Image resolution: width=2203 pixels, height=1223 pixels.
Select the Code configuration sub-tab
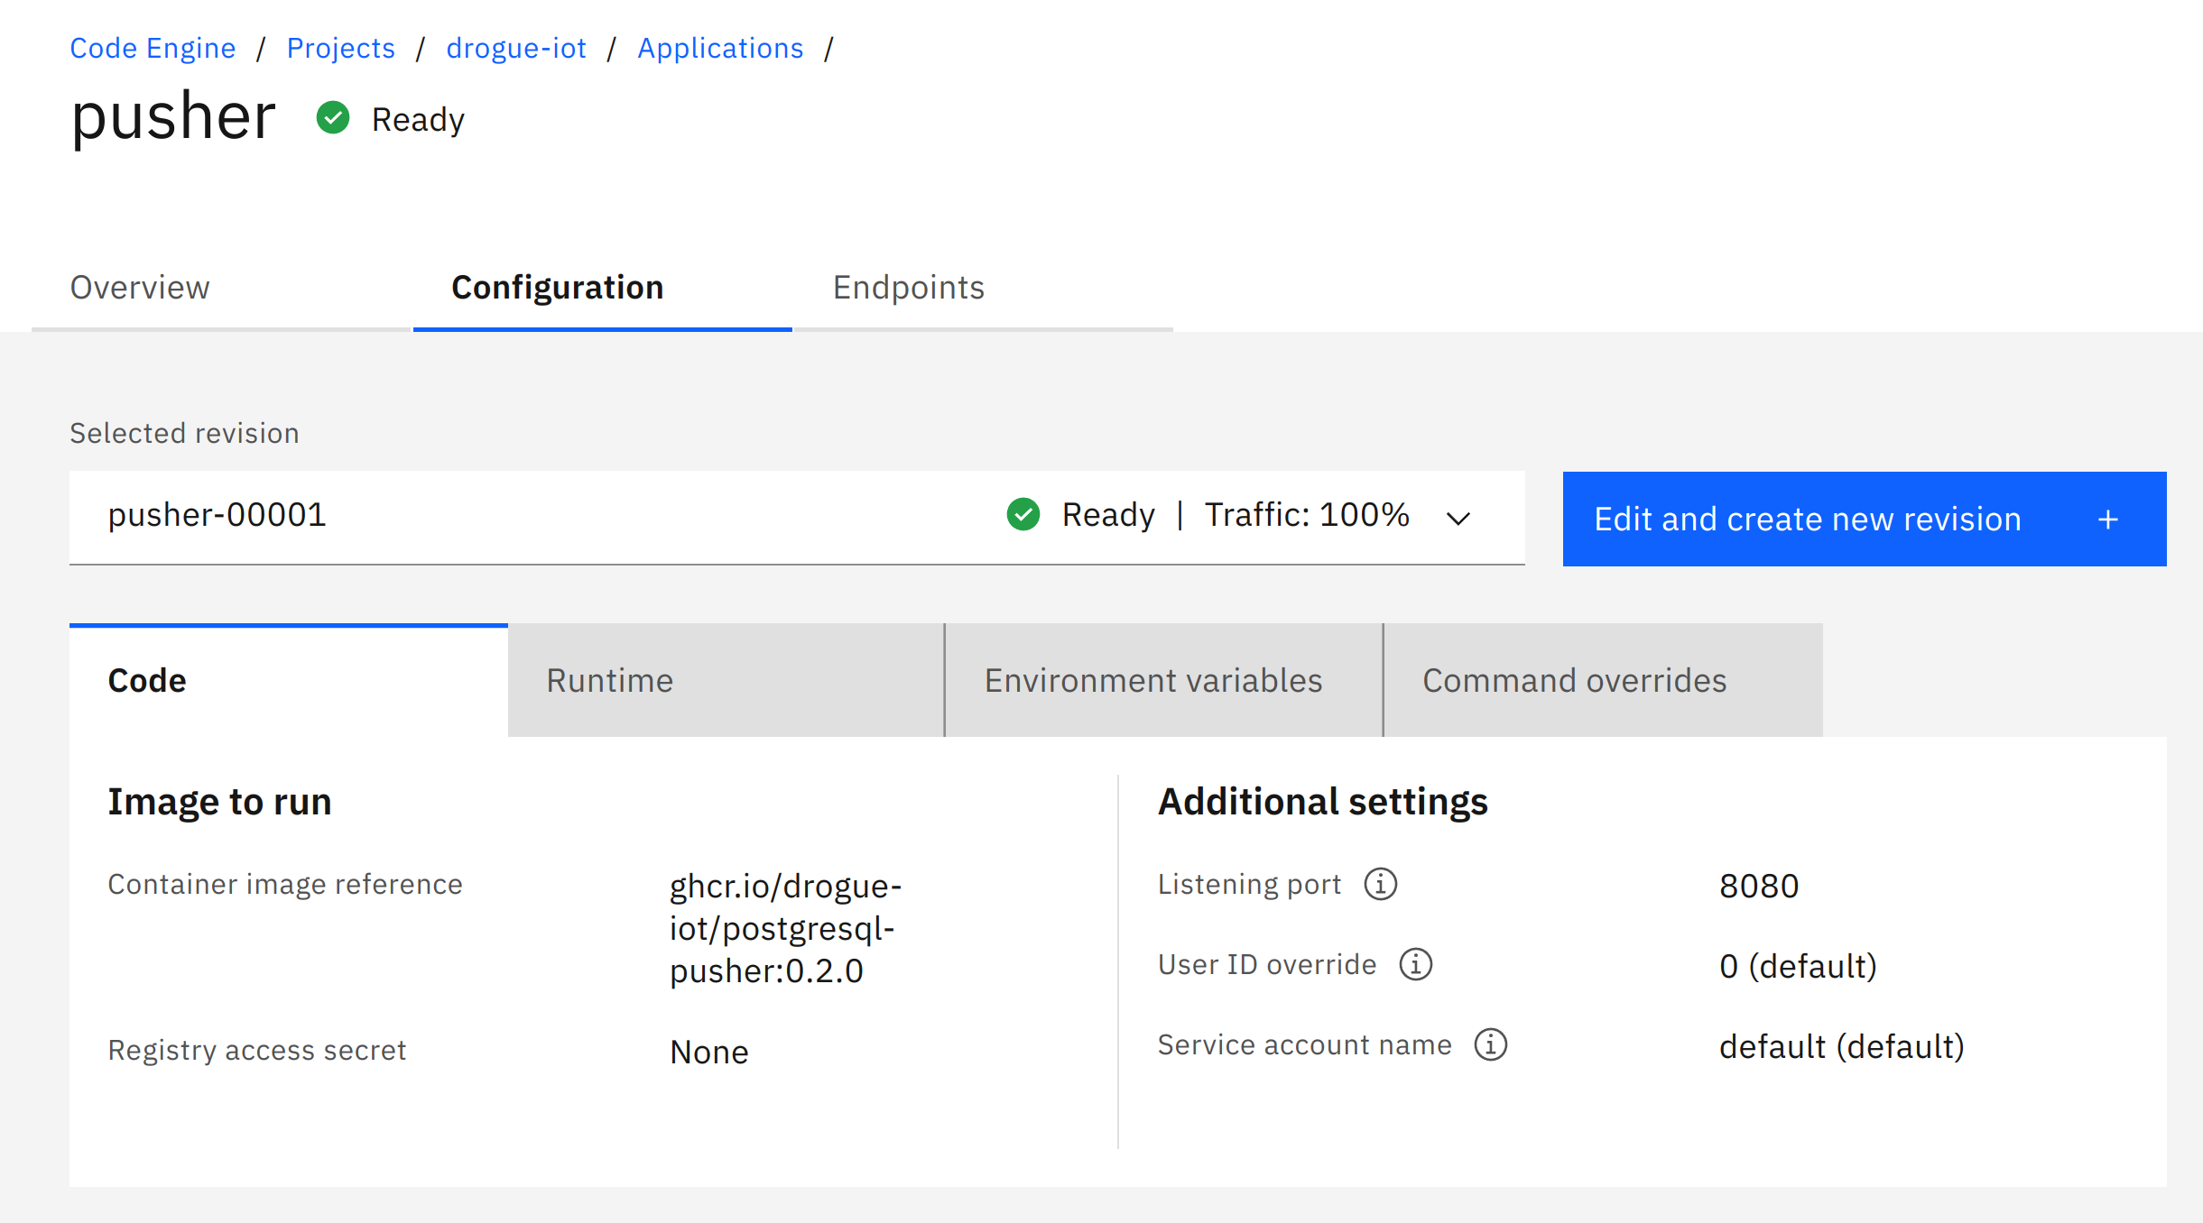pos(148,679)
